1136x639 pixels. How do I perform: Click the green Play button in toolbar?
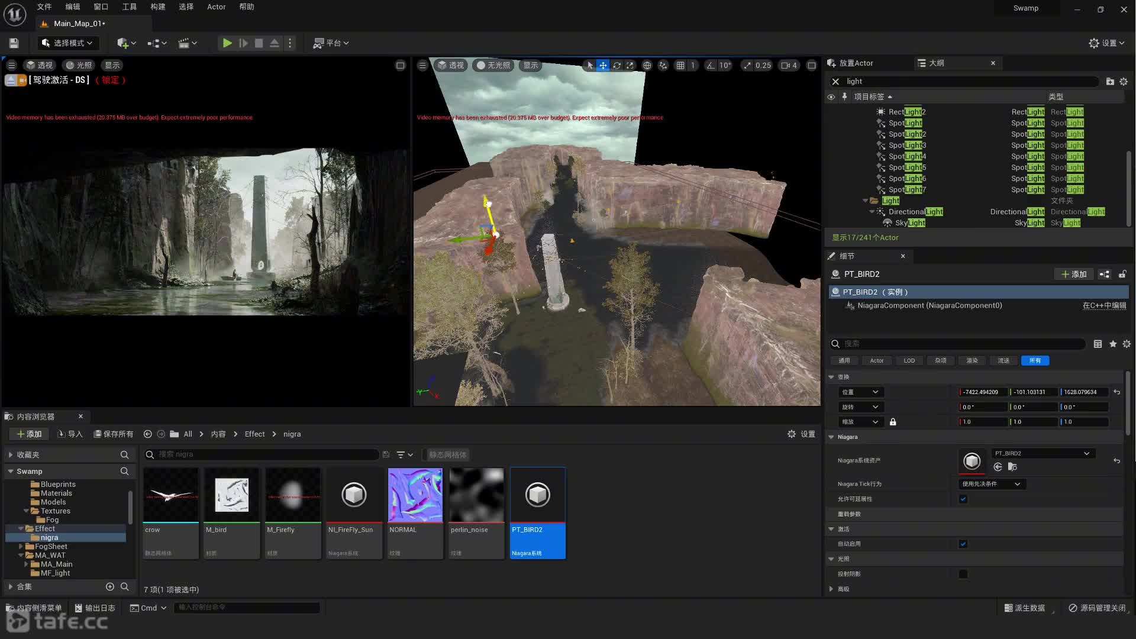pyautogui.click(x=227, y=43)
